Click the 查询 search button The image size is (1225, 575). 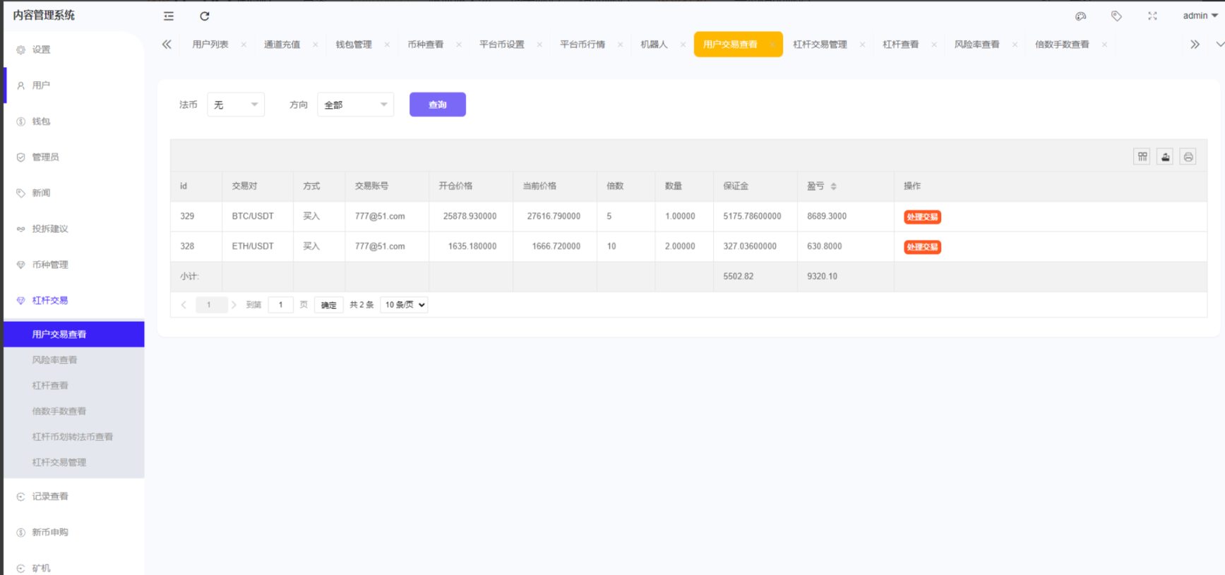point(437,104)
